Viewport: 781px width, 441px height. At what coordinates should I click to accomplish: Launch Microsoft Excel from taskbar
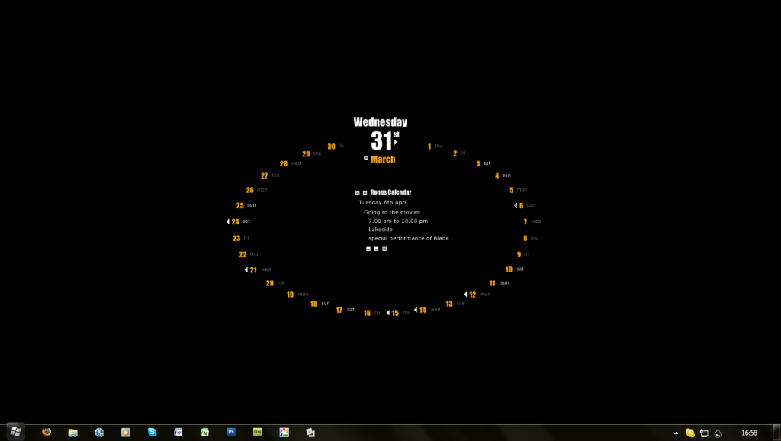204,433
